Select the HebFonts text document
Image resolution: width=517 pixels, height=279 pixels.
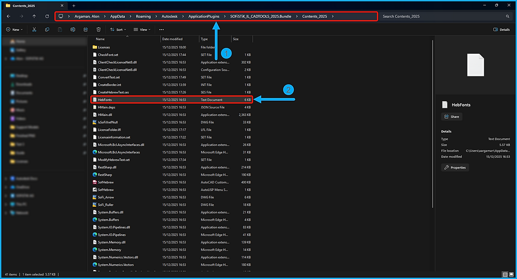[x=172, y=100]
